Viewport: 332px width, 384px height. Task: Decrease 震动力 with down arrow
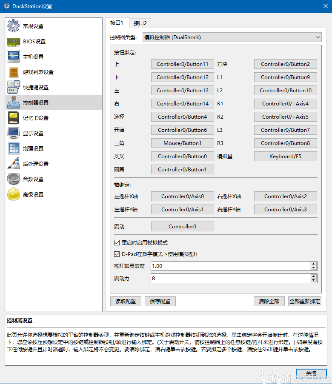click(x=314, y=280)
